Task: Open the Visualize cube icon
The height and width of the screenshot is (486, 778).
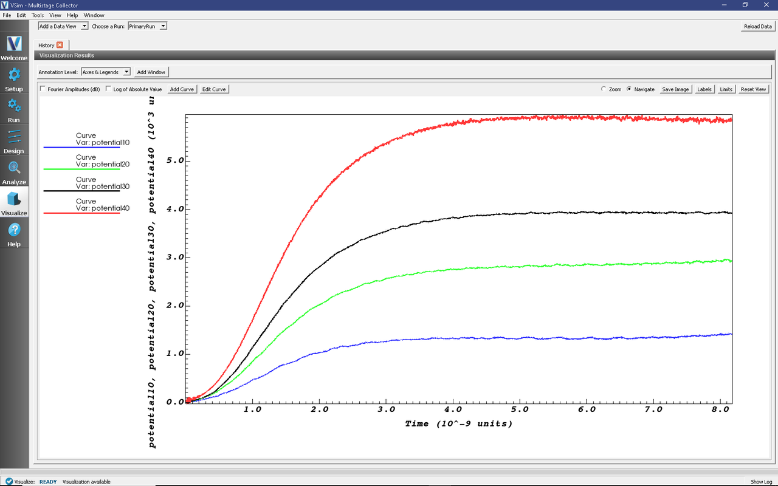Action: [14, 199]
